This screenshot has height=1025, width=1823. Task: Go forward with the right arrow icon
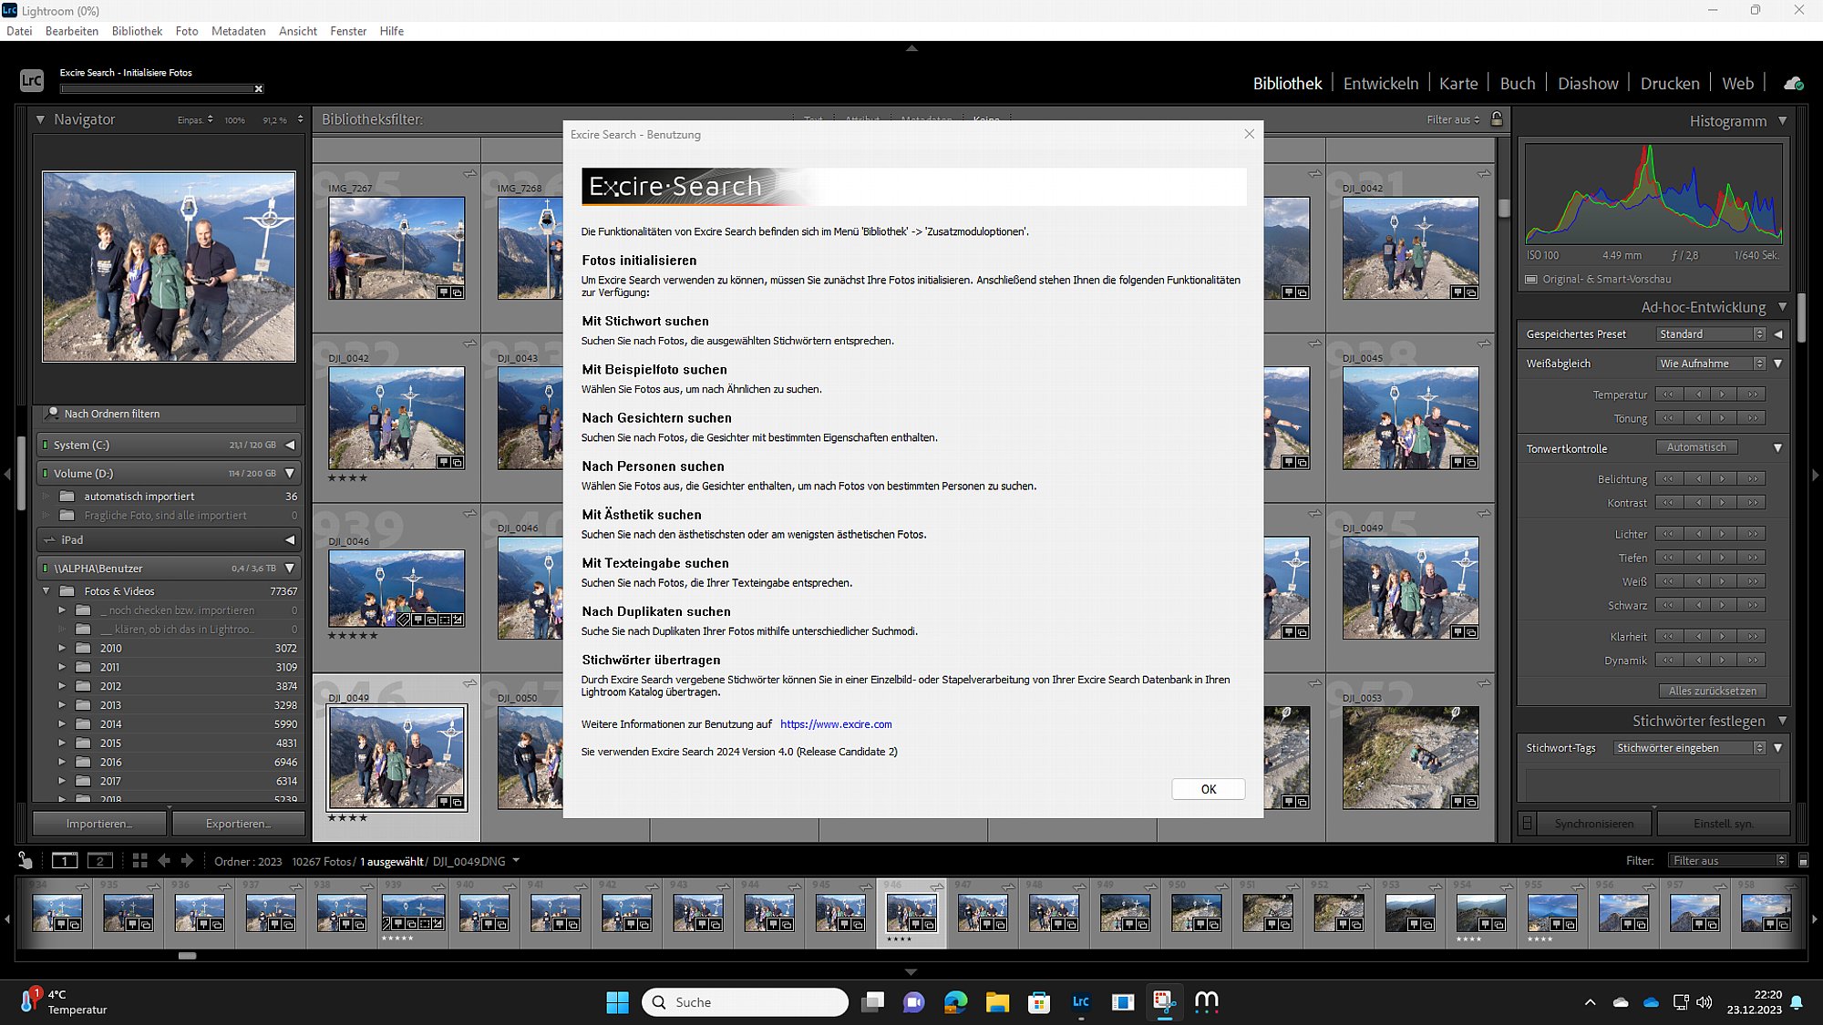187,860
